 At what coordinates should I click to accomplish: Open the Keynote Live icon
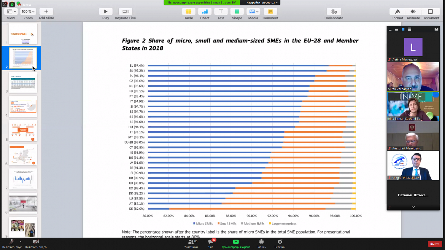pyautogui.click(x=125, y=12)
